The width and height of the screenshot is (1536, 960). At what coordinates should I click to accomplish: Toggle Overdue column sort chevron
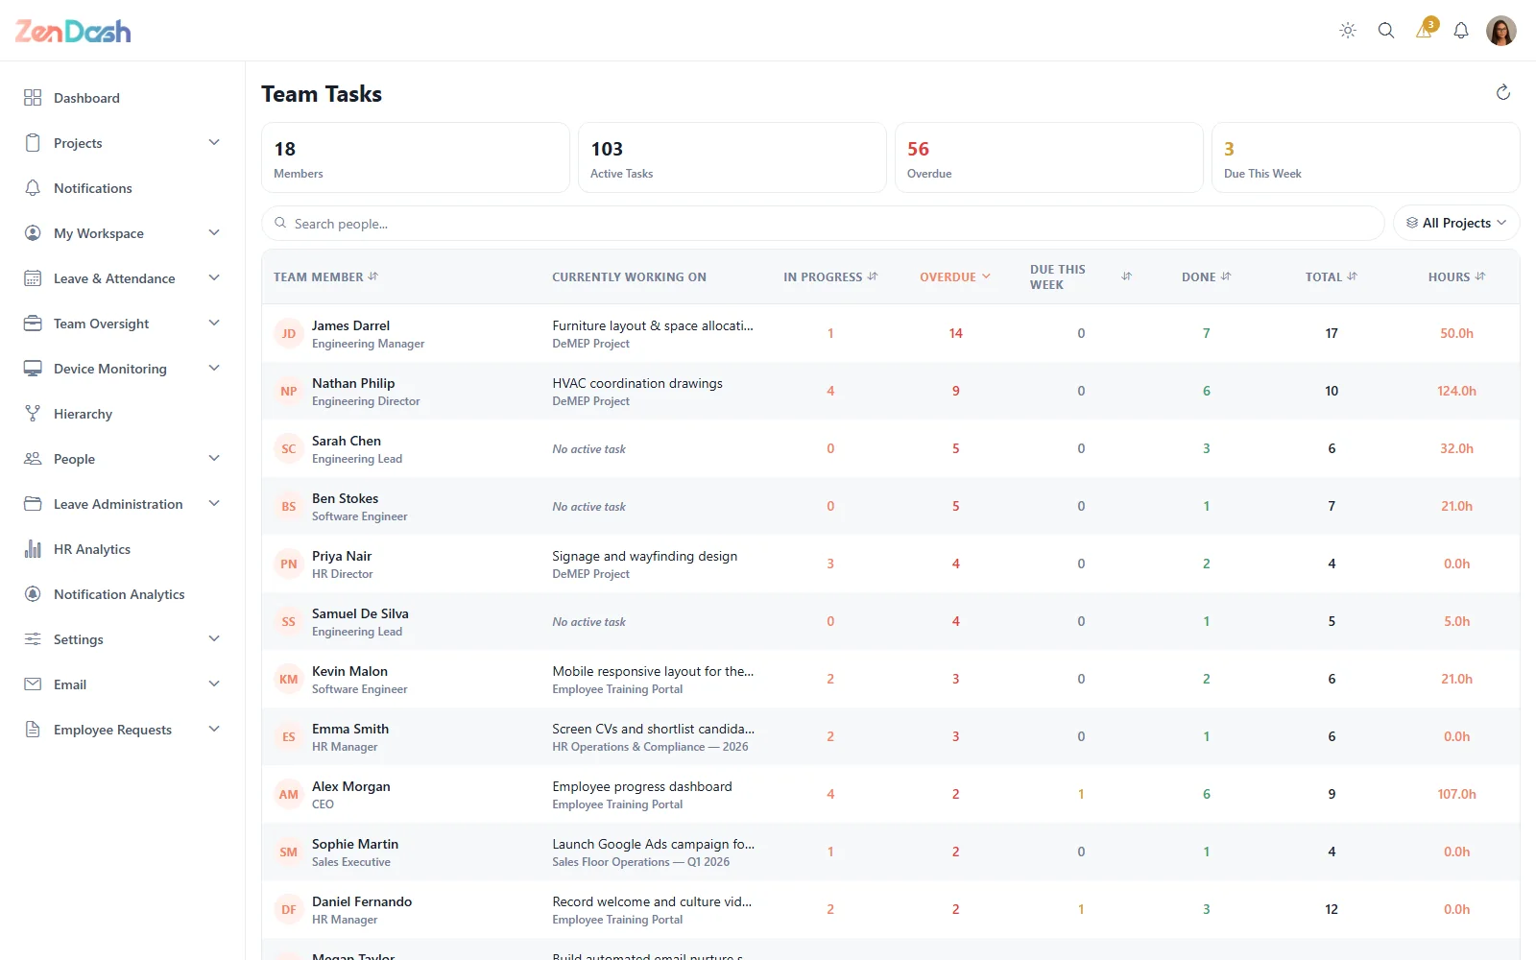986,276
